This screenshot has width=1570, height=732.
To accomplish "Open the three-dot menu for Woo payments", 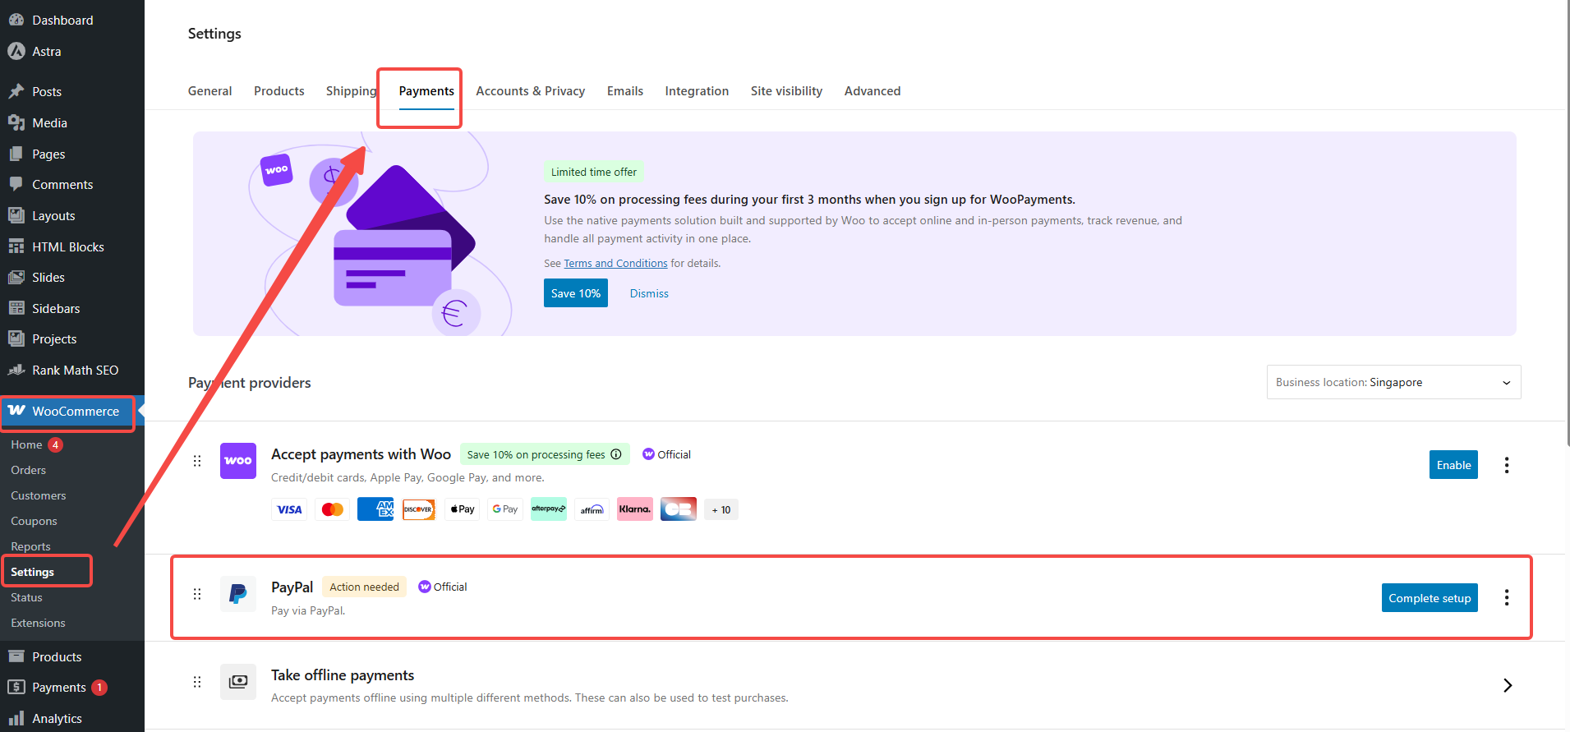I will pyautogui.click(x=1507, y=465).
